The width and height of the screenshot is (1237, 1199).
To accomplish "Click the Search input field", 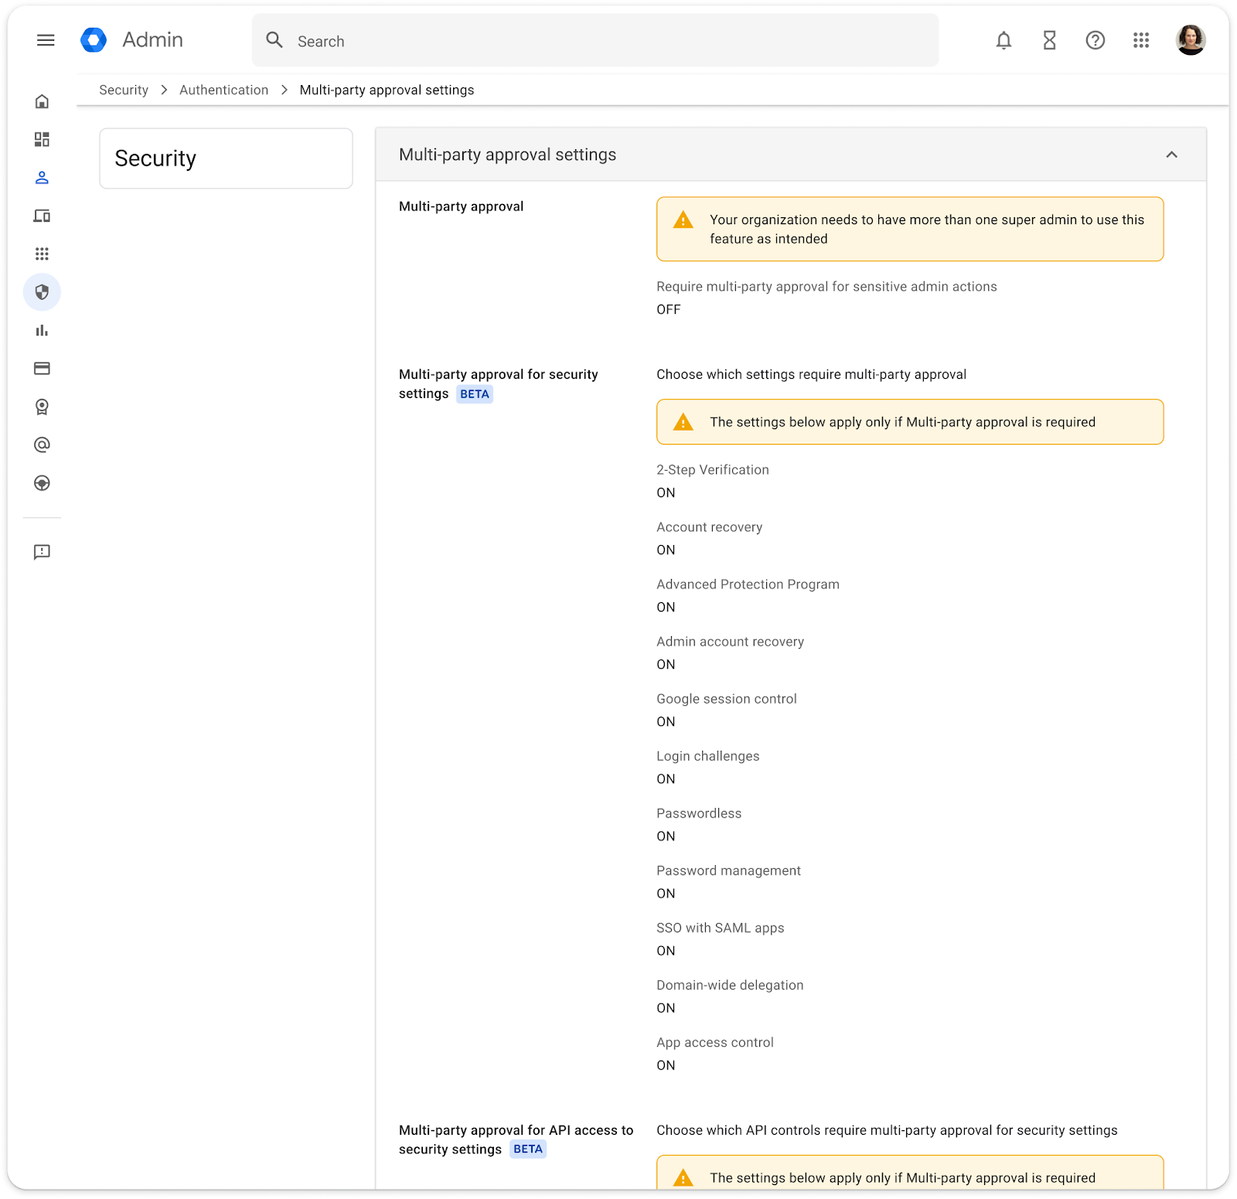I will (595, 40).
